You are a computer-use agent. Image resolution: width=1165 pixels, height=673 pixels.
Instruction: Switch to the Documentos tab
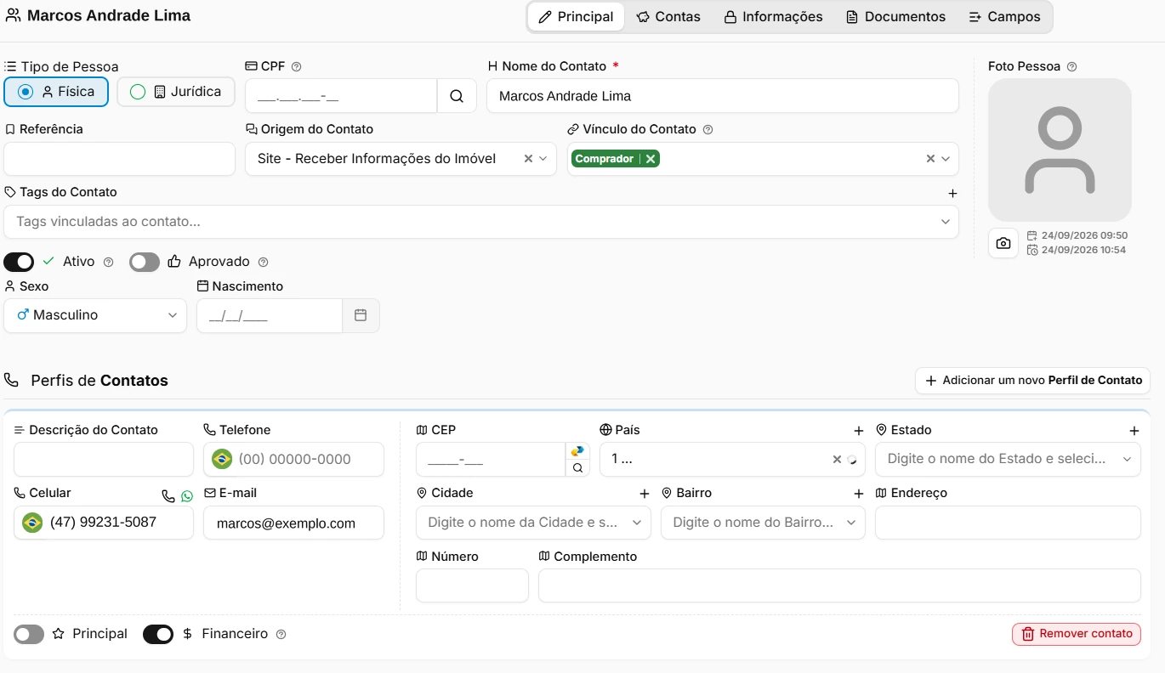click(895, 17)
